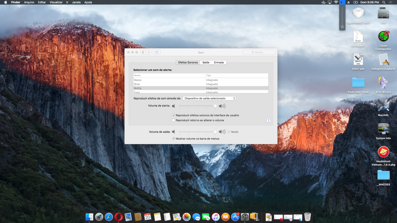Enable 'Reproduzir retorno ao alterar o volume'
This screenshot has width=397, height=223.
coord(173,120)
